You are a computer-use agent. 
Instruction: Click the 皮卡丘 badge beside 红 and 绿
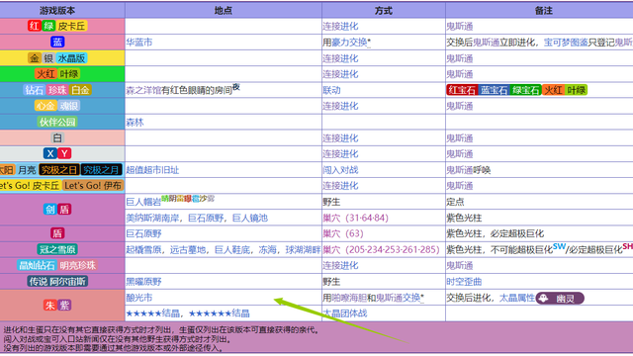71,27
